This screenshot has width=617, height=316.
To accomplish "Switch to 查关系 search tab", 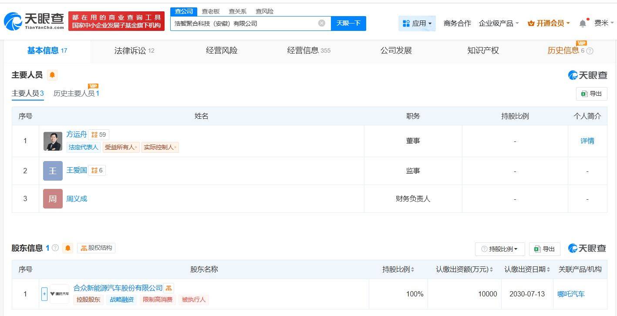I will [x=238, y=11].
